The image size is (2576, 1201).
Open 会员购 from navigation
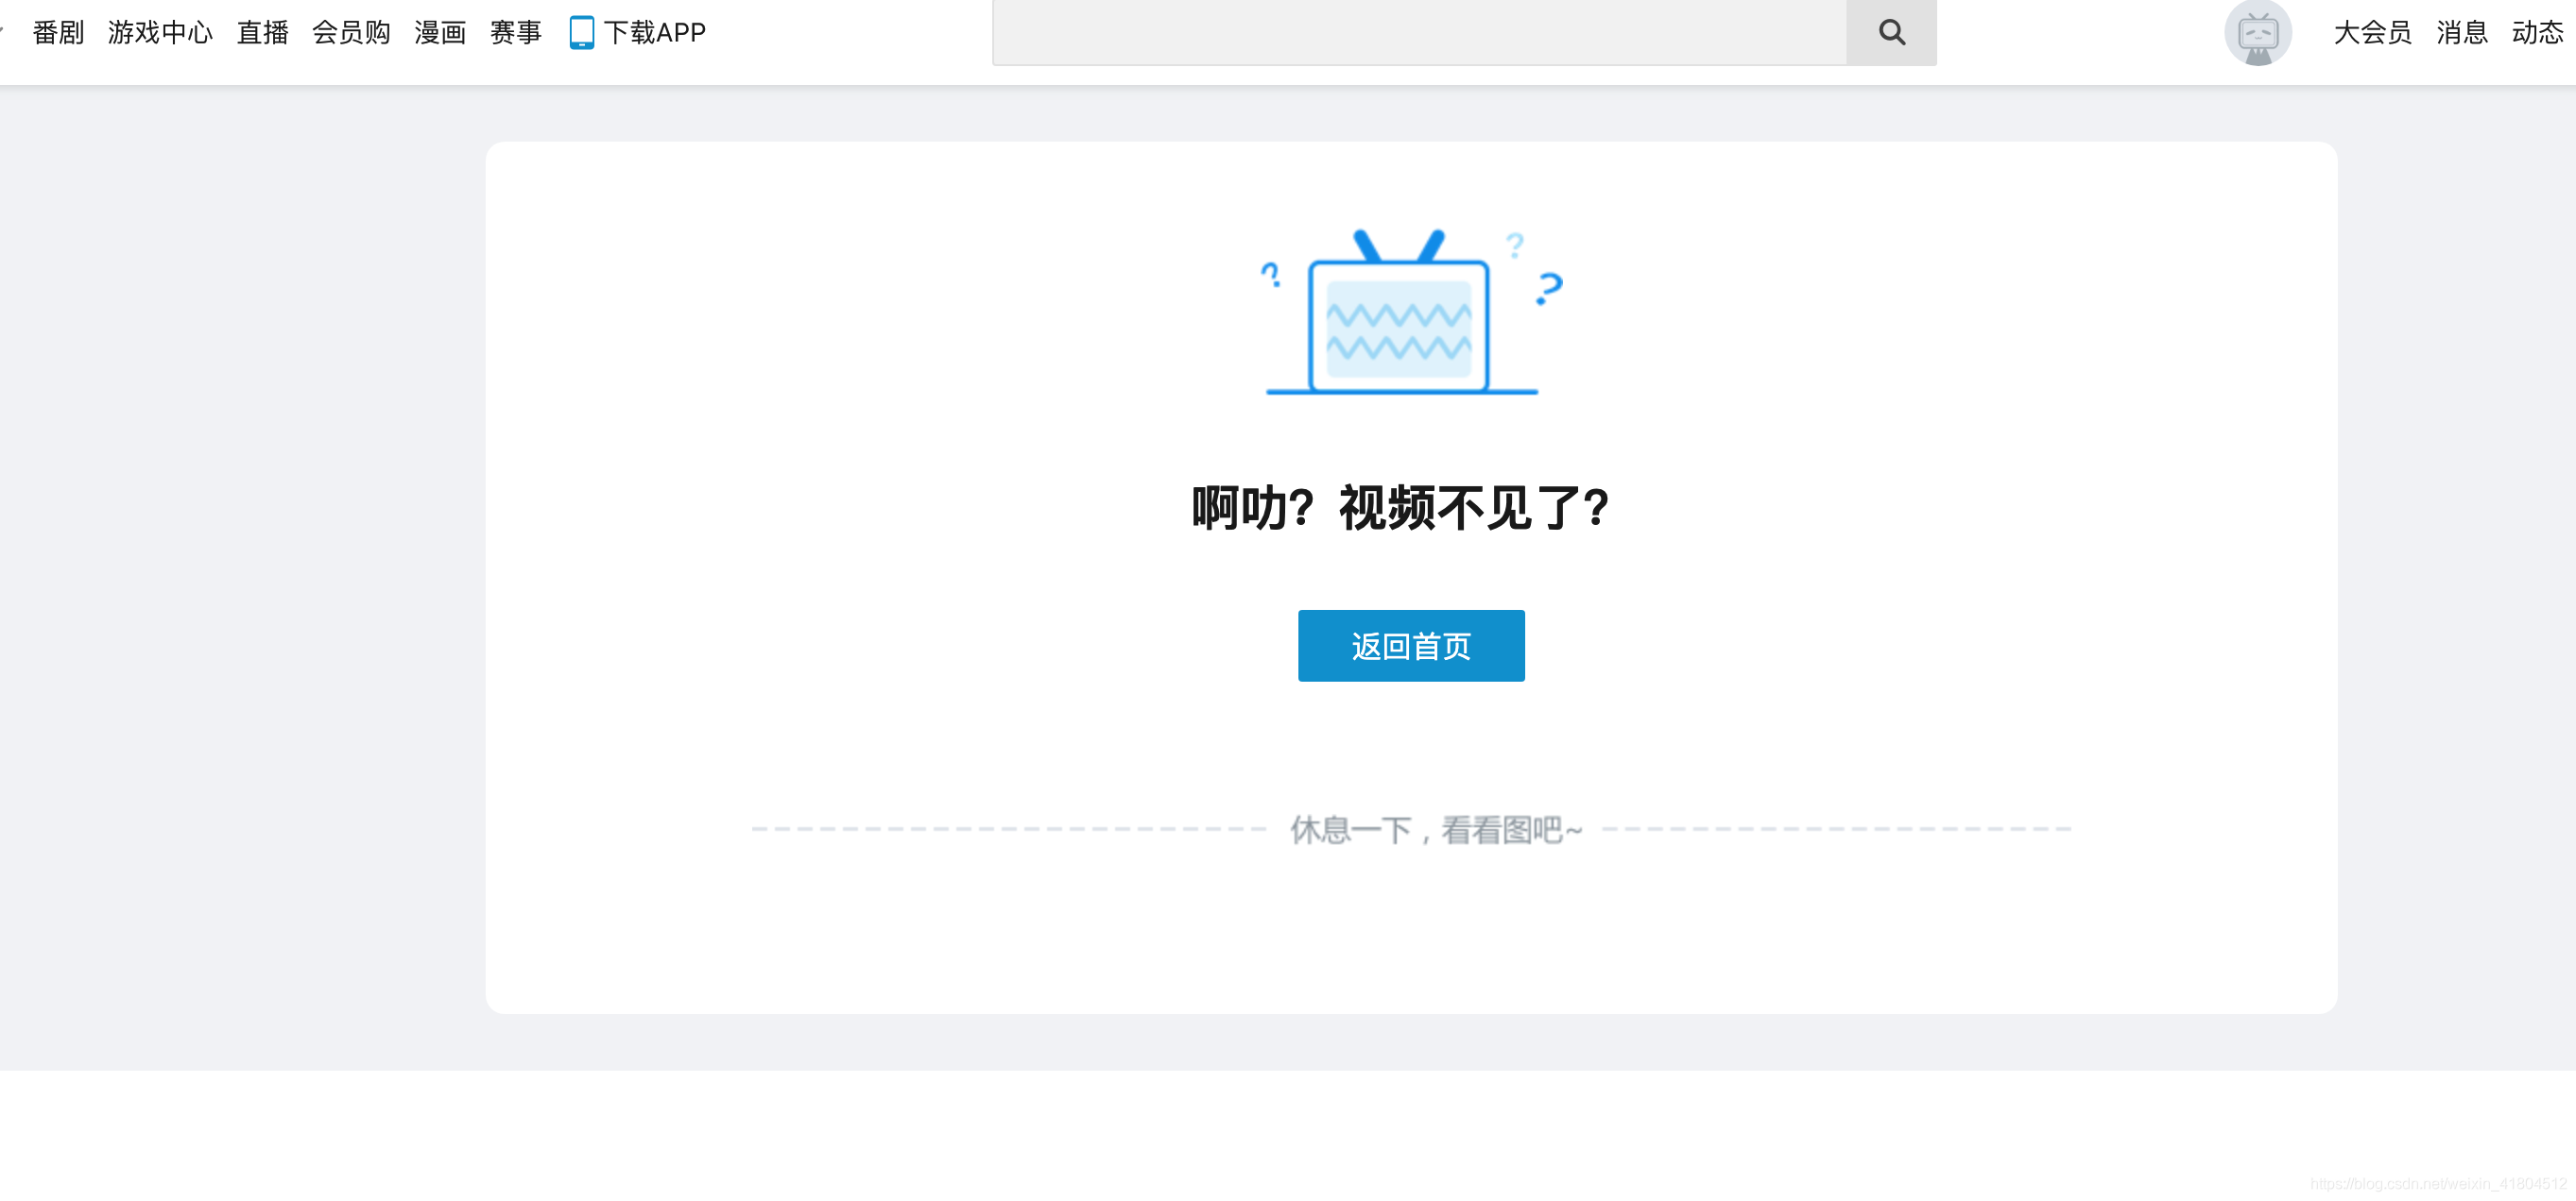pos(351,32)
